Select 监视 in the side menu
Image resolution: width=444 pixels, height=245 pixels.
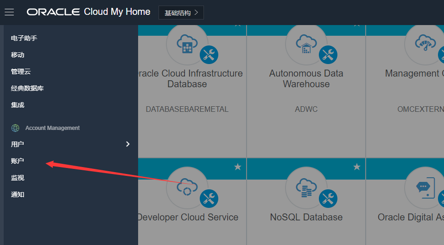[x=18, y=178]
